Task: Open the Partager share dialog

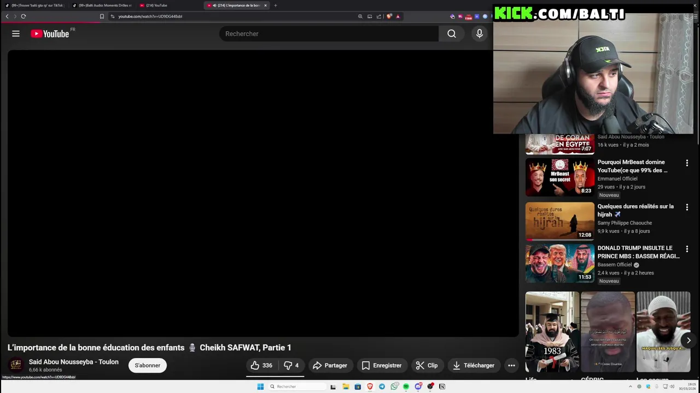Action: point(330,365)
